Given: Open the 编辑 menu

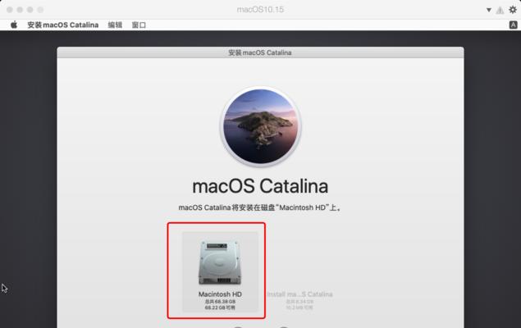Looking at the screenshot, I should 115,25.
